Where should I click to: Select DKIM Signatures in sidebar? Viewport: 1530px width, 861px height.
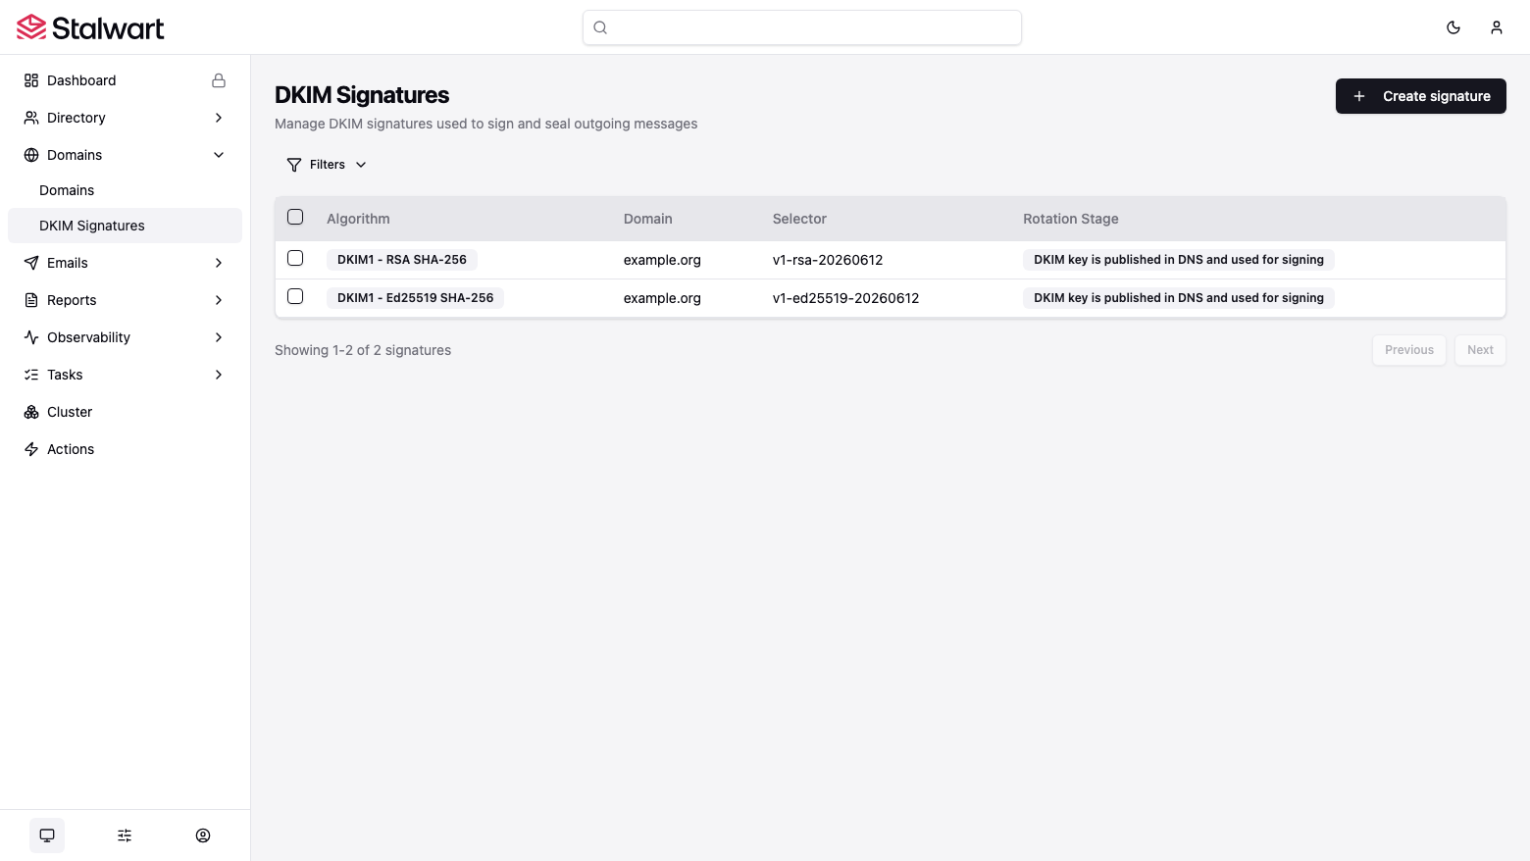pos(125,226)
